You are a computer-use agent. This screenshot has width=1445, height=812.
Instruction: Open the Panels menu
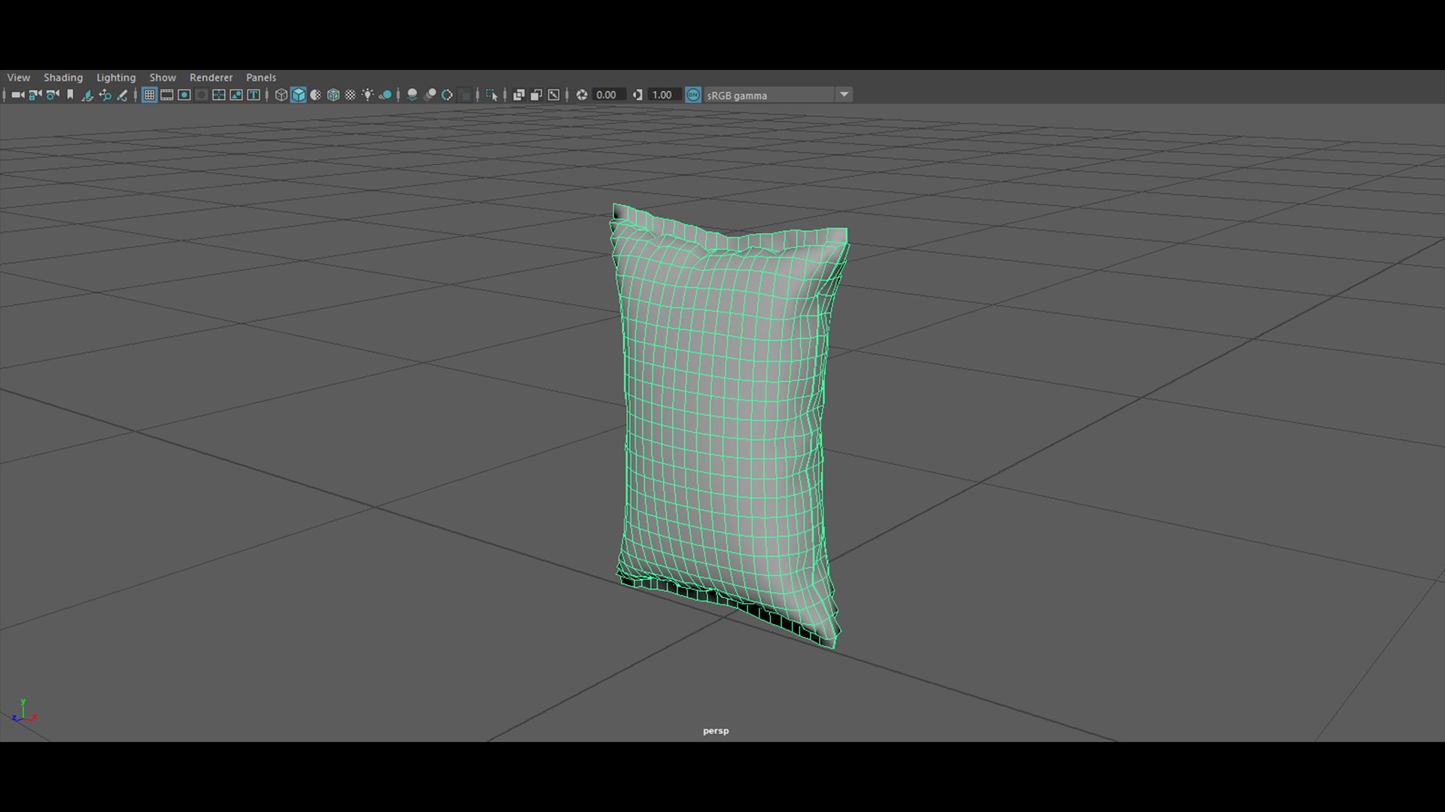coord(261,77)
